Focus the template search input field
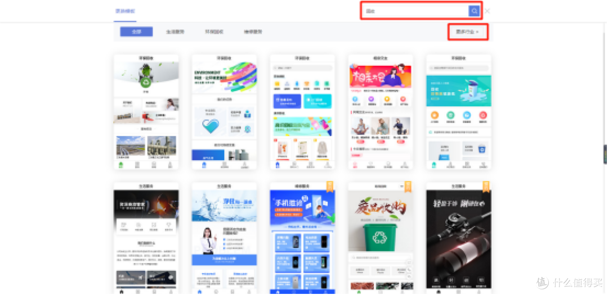 (415, 11)
